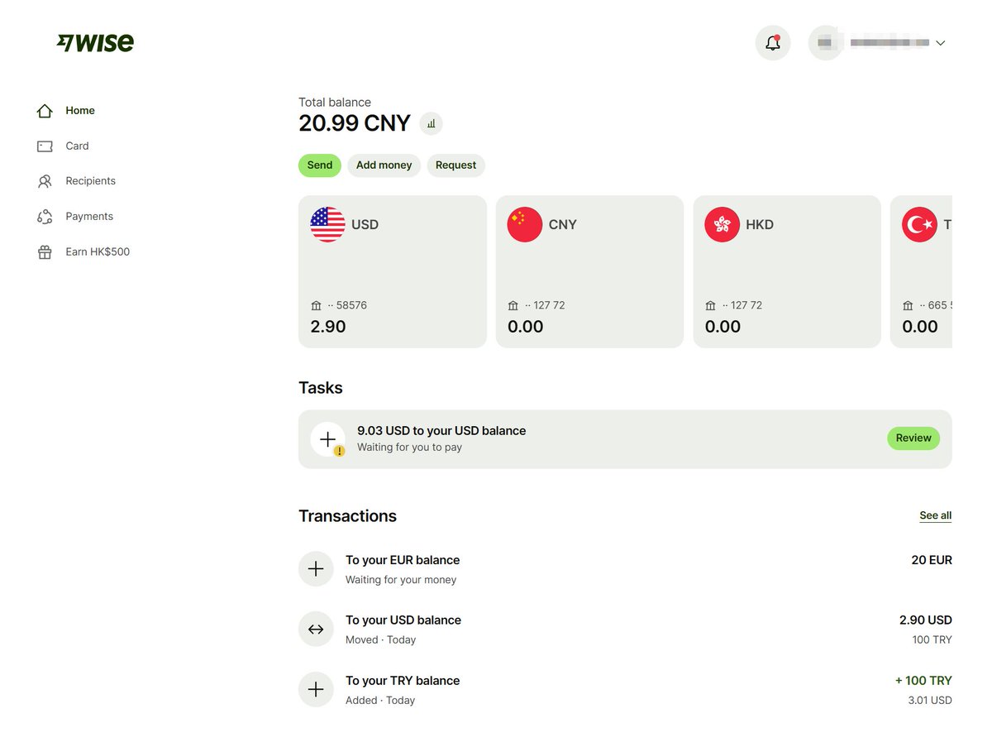The image size is (992, 747).
Task: Click the Payments icon in sidebar
Action: 45,217
